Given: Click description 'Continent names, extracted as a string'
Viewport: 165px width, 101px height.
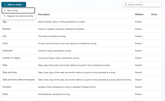Looking at the screenshot, I should point(54,51).
